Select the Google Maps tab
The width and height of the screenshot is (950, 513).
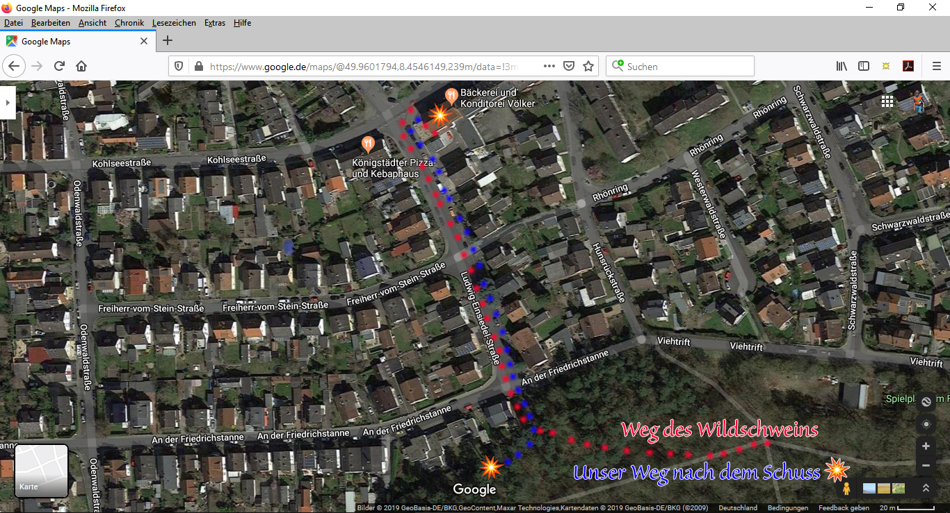pos(77,41)
